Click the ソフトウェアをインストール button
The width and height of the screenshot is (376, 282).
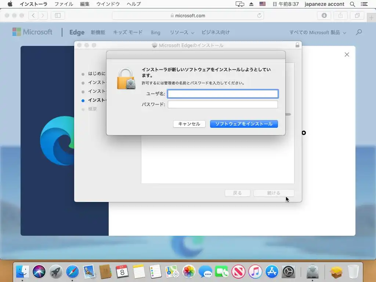(x=244, y=124)
